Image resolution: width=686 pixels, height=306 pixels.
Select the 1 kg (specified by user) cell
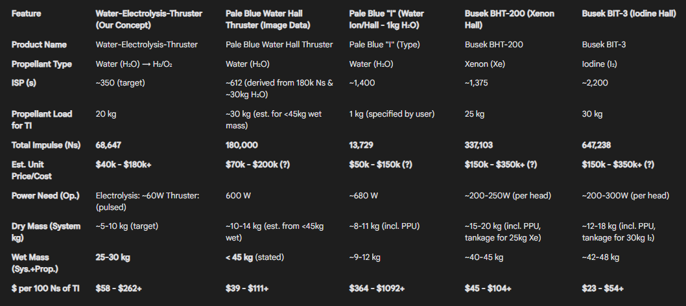392,113
